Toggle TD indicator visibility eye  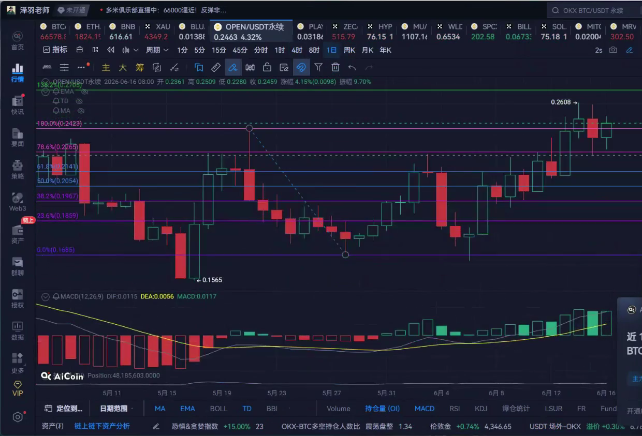pos(79,101)
